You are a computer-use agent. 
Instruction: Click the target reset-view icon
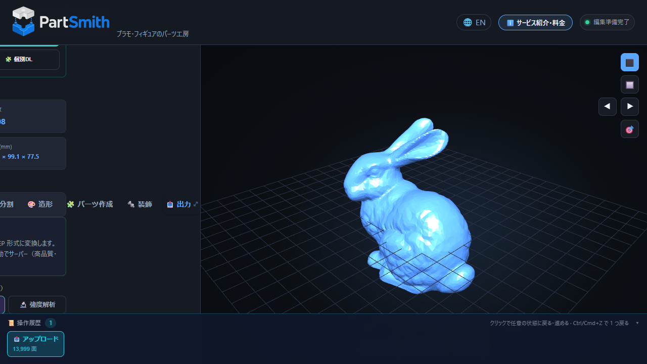click(630, 129)
